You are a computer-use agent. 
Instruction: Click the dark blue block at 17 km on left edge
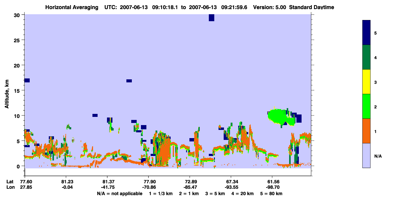pyautogui.click(x=27, y=80)
